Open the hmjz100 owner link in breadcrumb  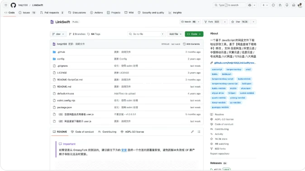point(23,5)
